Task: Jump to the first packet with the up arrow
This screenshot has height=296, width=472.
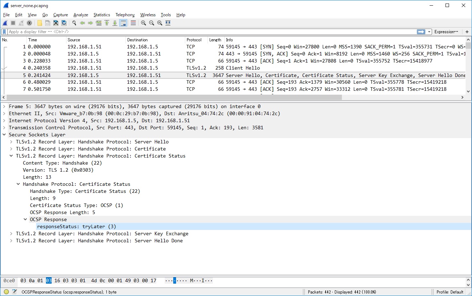Action: coord(107,23)
